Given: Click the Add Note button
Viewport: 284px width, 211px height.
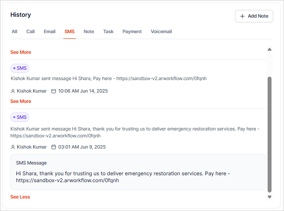Looking at the screenshot, I should 254,16.
